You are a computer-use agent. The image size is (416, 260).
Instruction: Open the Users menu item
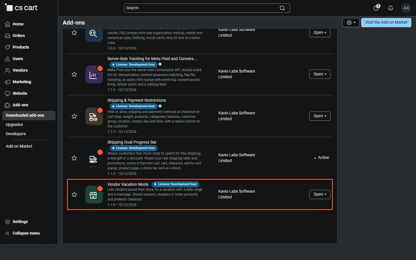[18, 59]
